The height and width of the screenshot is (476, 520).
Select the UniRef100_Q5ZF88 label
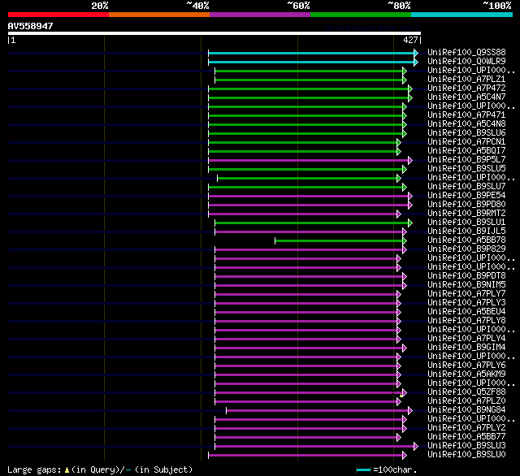coord(466,392)
